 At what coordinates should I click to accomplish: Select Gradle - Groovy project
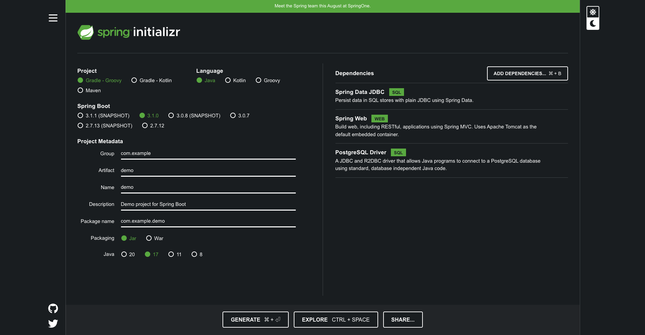pyautogui.click(x=99, y=80)
